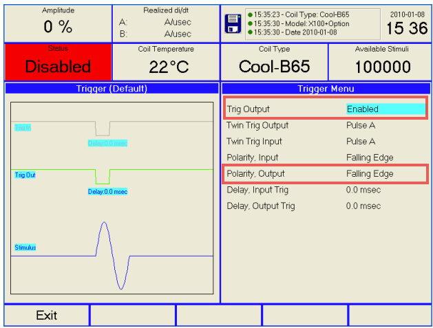
Task: Select the Polarity, Input row
Action: pos(326,157)
